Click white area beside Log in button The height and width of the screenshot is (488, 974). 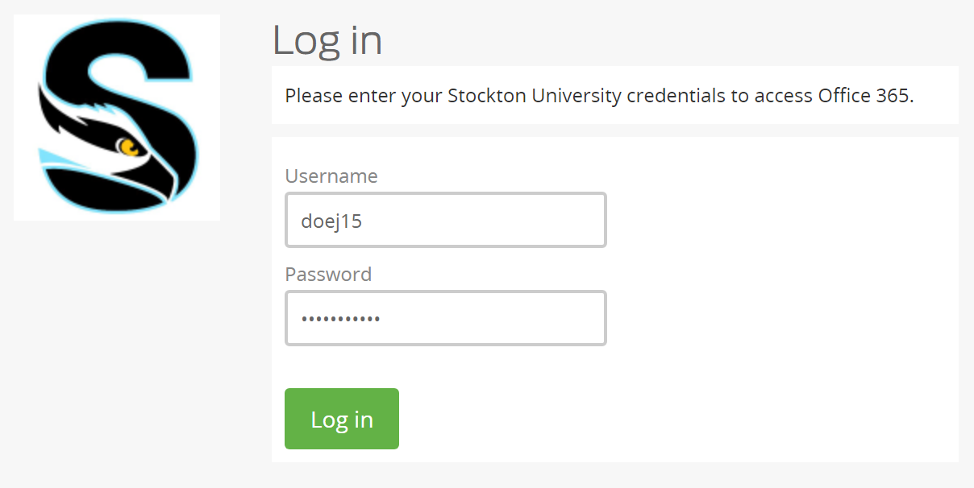click(677, 419)
